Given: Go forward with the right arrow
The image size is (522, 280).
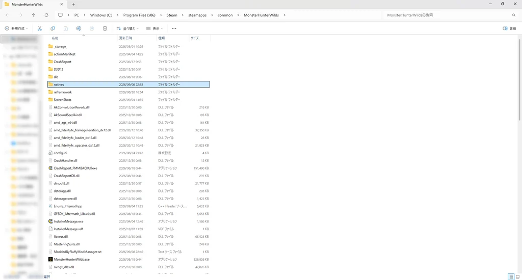Looking at the screenshot, I should (20, 15).
